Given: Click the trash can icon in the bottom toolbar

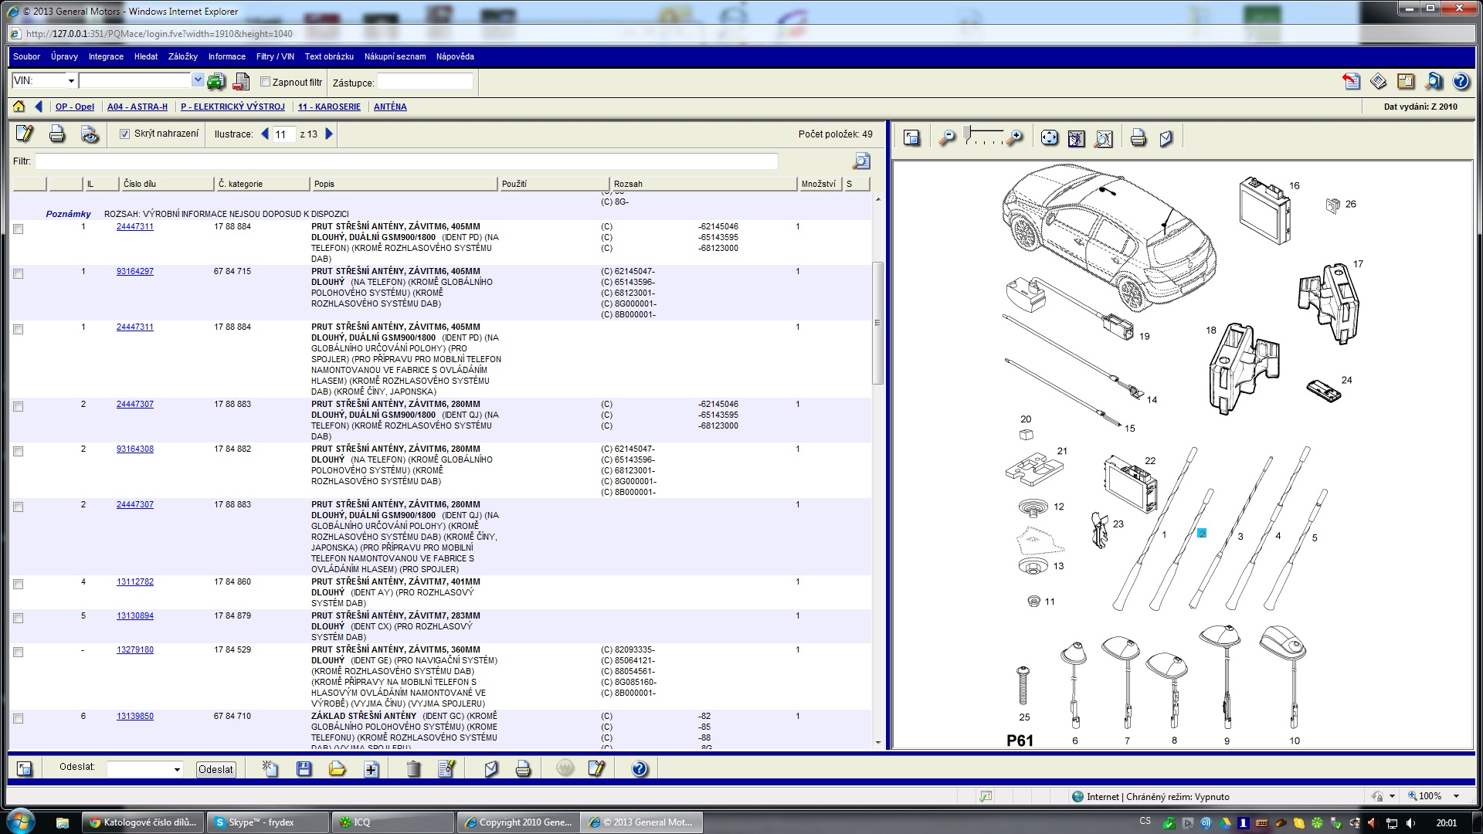Looking at the screenshot, I should [x=413, y=769].
